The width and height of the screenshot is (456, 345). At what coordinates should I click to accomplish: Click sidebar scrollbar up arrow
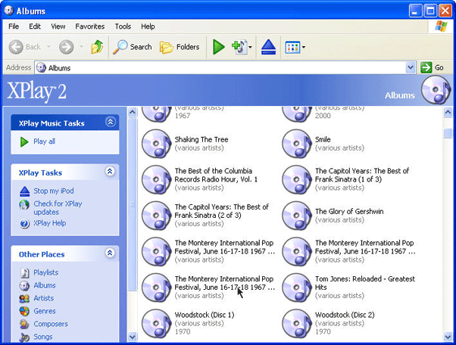[x=133, y=112]
